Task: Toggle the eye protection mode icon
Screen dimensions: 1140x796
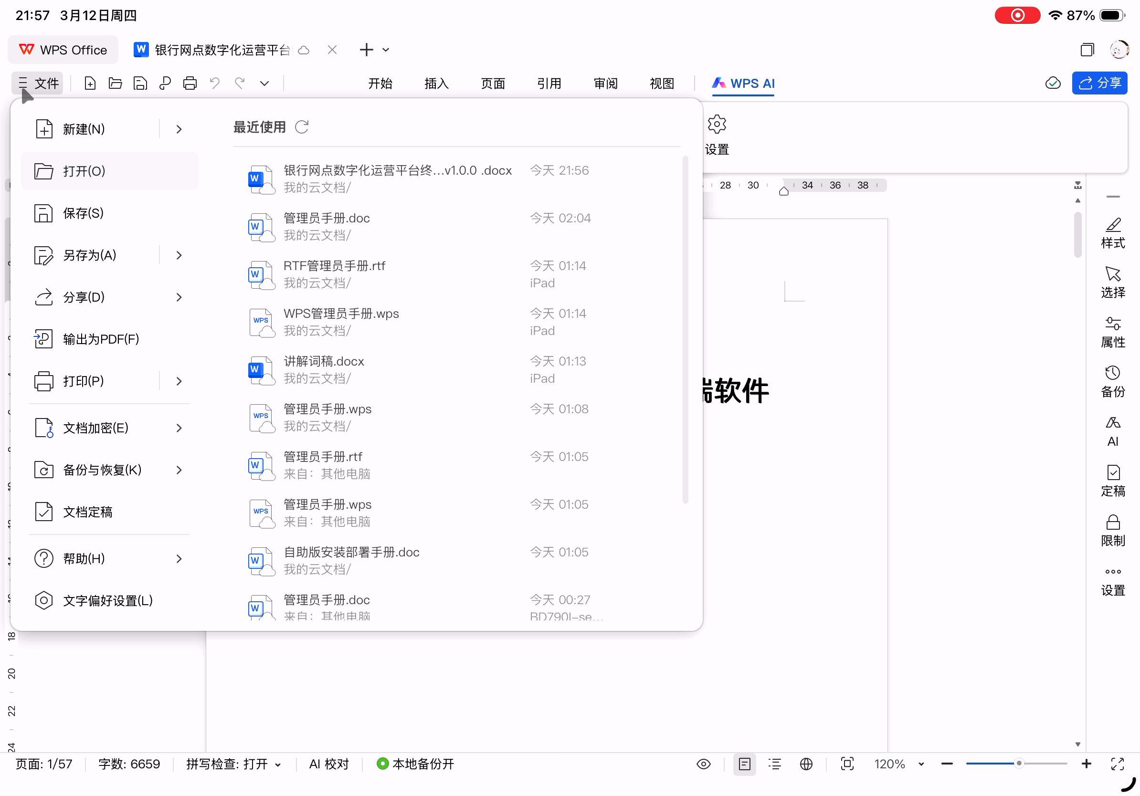Action: (x=703, y=764)
